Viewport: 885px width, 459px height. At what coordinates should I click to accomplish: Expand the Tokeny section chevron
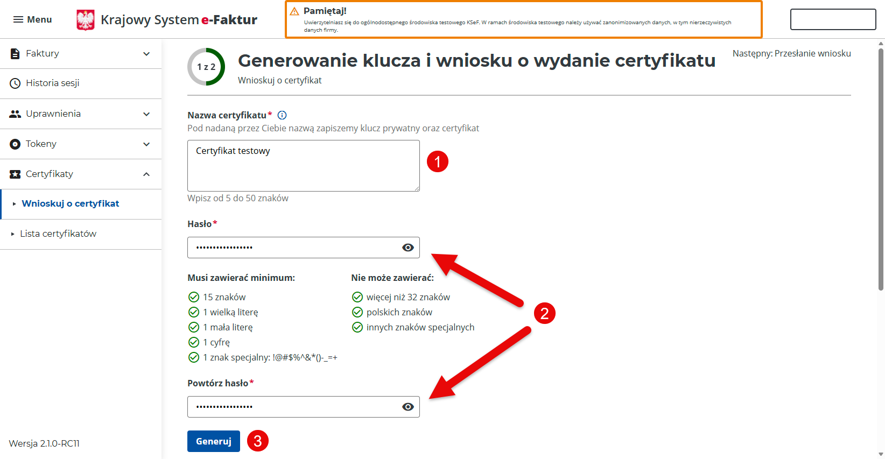(146, 144)
